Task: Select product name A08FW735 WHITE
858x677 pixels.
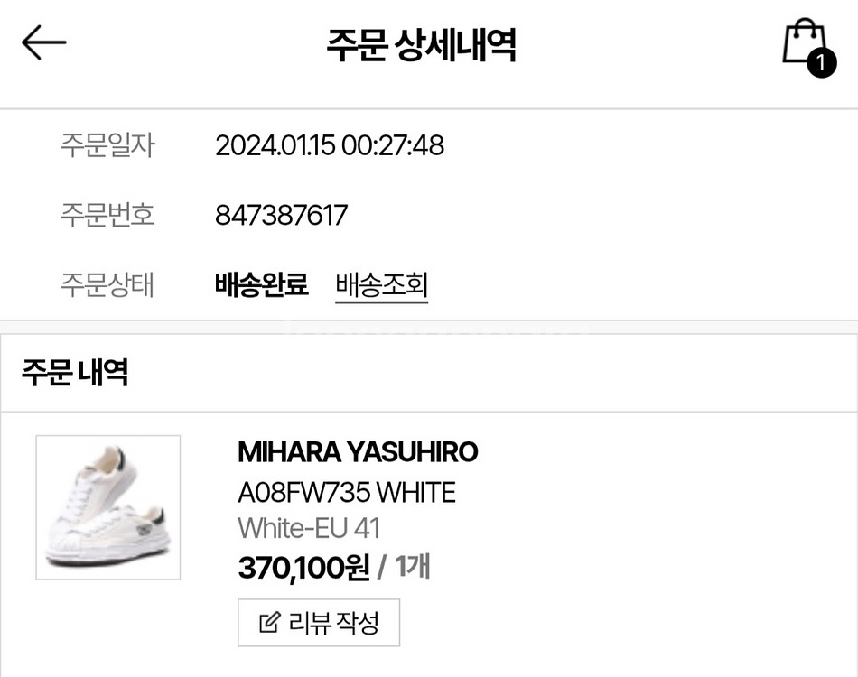Action: [x=347, y=492]
